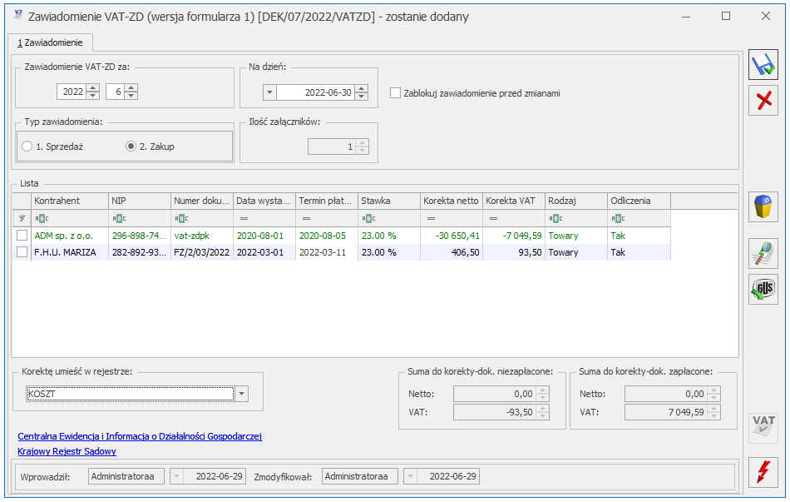Click the red lightning bolt icon

[x=763, y=472]
